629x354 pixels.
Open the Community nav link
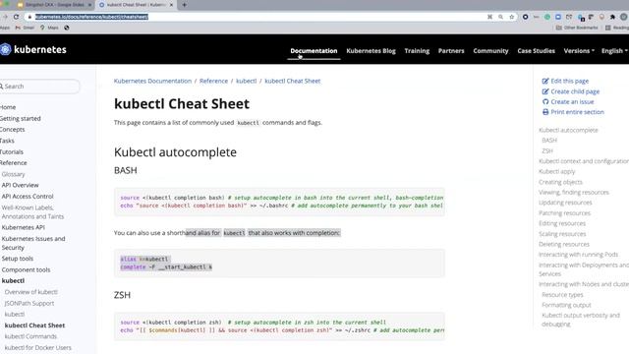(490, 51)
